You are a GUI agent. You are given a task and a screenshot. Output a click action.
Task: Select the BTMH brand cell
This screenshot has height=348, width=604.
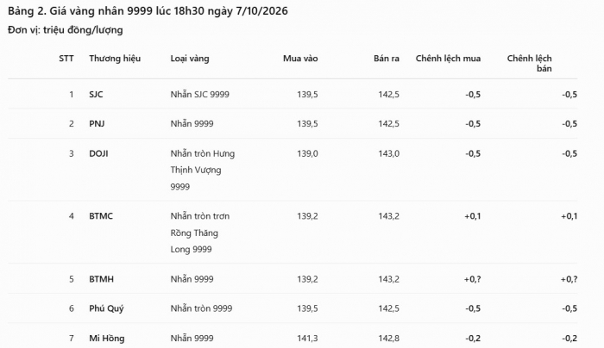coord(101,279)
